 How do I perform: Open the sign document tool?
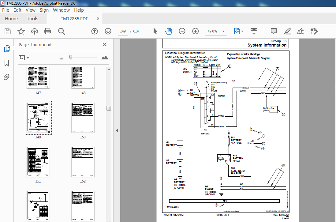click(301, 31)
